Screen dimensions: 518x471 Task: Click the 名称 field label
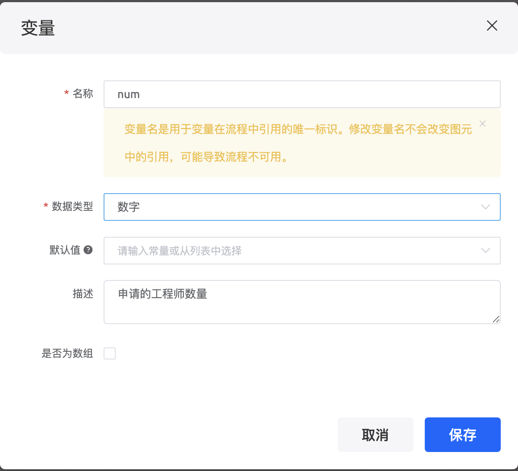coord(83,93)
